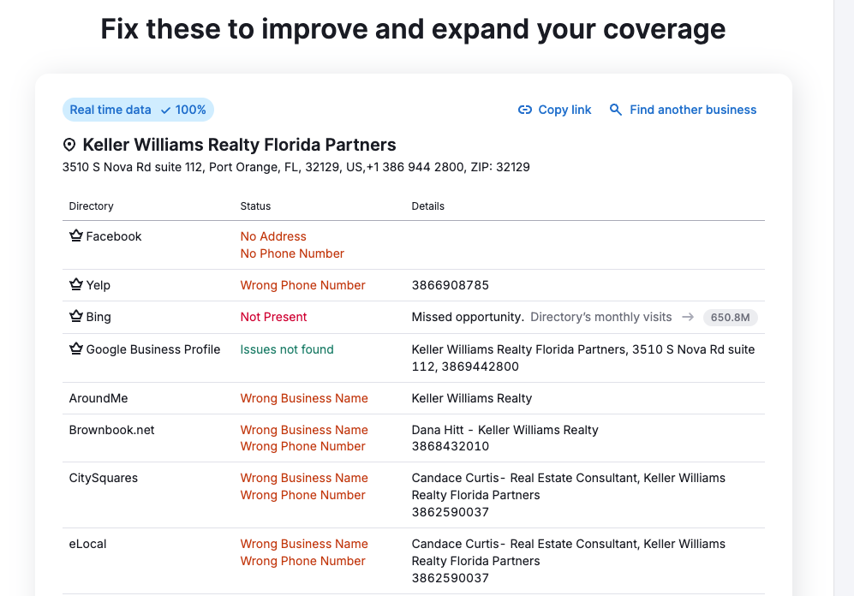Choose the CitySquares directory entry
This screenshot has width=854, height=596.
[x=103, y=478]
